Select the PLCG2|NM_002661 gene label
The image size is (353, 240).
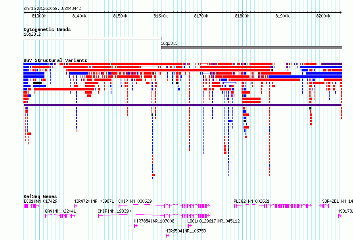(x=251, y=201)
